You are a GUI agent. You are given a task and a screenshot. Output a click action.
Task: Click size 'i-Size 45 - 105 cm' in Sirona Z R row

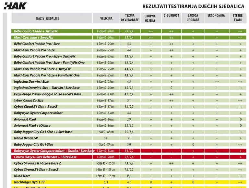[106, 163]
